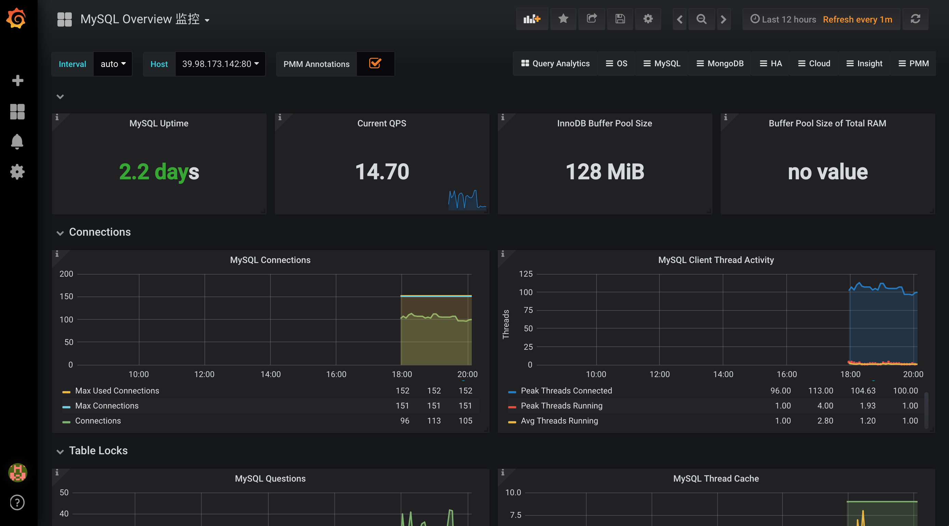Click the refresh dashboard icon
This screenshot has width=949, height=526.
[x=915, y=19]
